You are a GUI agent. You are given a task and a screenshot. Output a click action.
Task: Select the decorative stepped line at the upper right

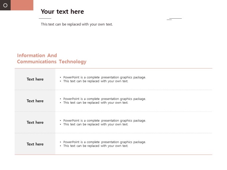point(175,19)
